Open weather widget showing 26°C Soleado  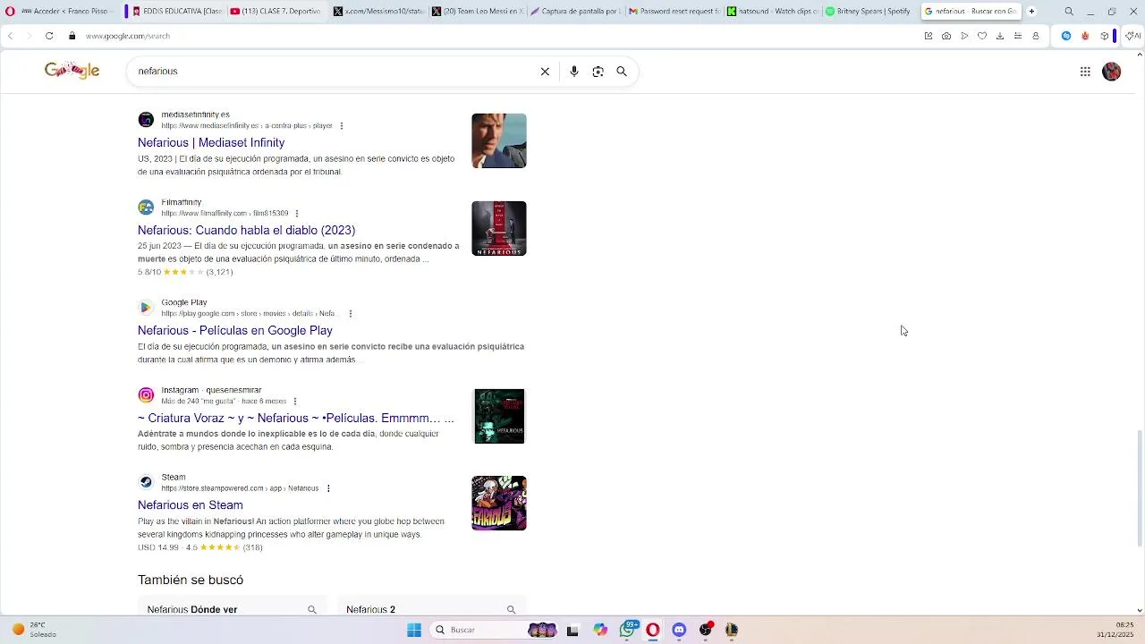(34, 630)
